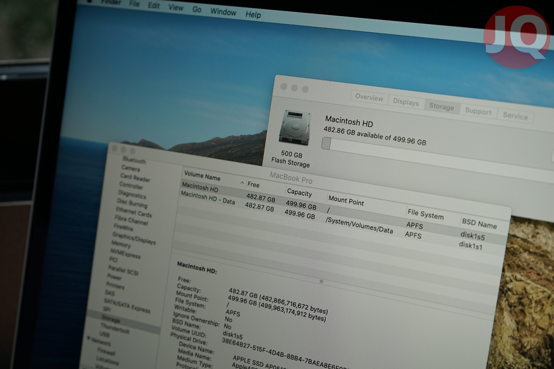This screenshot has height=369, width=554.
Task: Select Bluetooth in the System Information sidebar
Action: pos(134,161)
